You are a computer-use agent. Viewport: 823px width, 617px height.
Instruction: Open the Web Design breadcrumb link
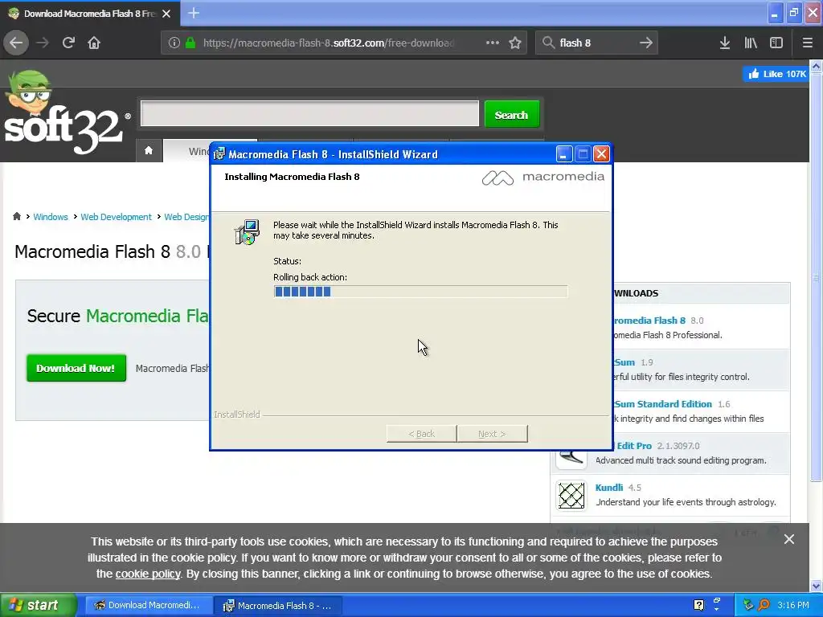pos(186,217)
